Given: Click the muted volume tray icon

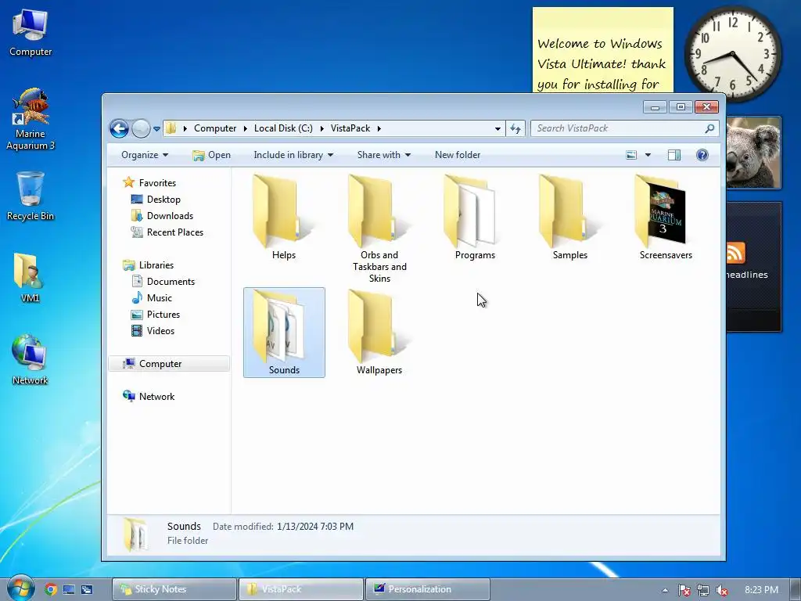Looking at the screenshot, I should tap(722, 590).
